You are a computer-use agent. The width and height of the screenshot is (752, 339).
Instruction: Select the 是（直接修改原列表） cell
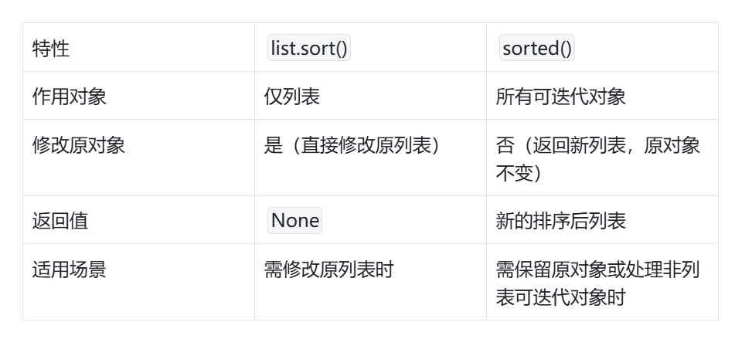[356, 146]
